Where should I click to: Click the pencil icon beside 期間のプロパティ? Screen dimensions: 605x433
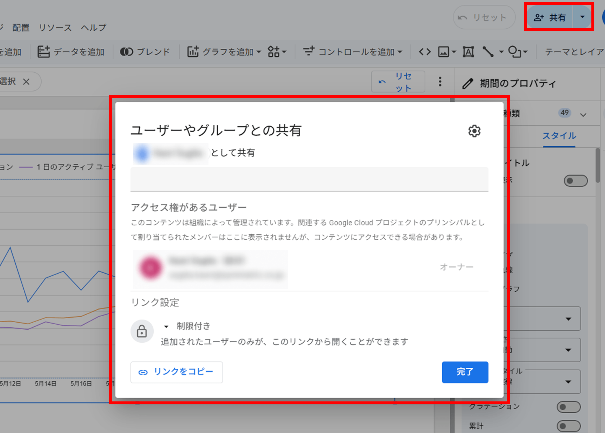468,84
